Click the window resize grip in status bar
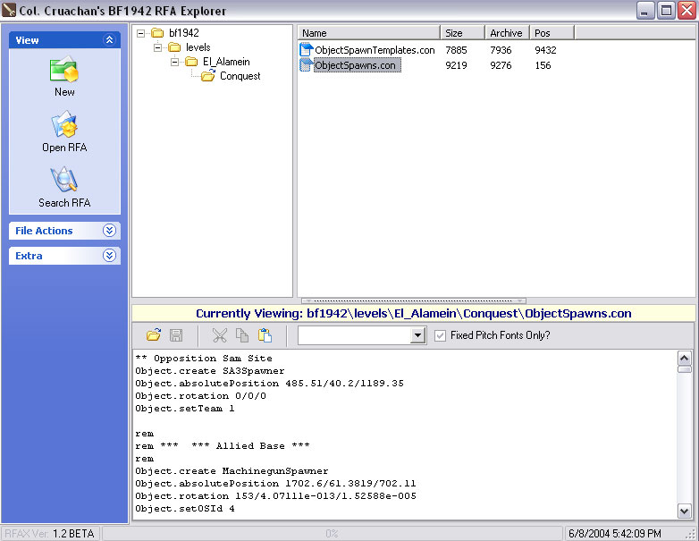Viewport: 699px width, 541px height. point(691,534)
